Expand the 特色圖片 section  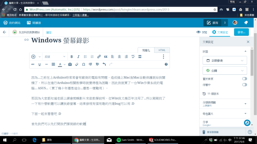[224, 113]
